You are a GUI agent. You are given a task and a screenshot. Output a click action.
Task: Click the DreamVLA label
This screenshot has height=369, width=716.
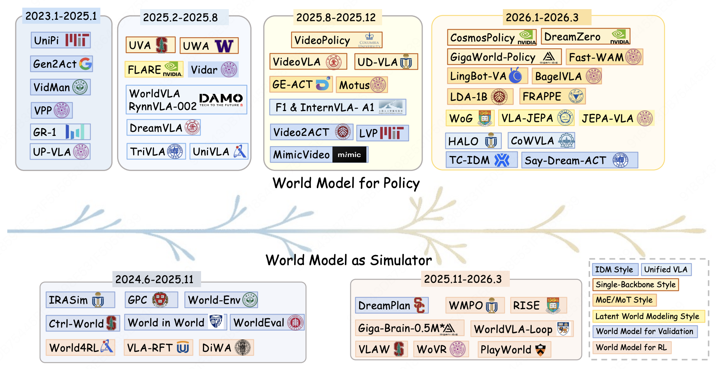[x=156, y=128]
